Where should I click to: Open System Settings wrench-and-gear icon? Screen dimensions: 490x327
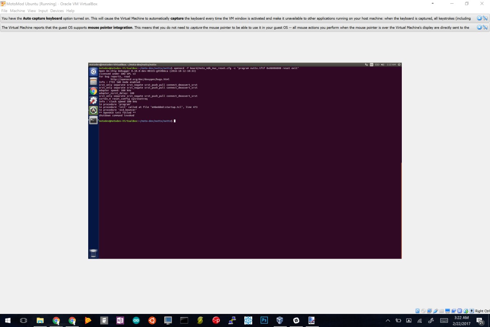93,101
